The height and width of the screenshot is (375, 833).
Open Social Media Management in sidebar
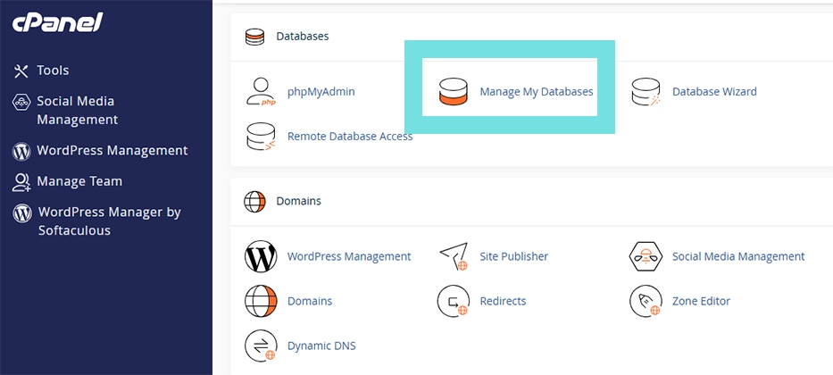pyautogui.click(x=77, y=111)
